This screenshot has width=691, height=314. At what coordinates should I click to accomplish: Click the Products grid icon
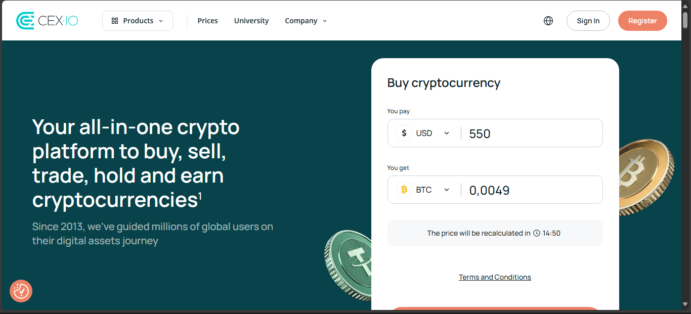115,21
